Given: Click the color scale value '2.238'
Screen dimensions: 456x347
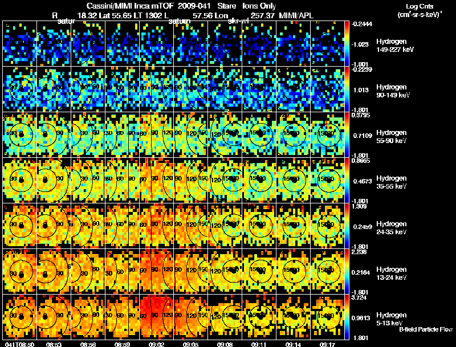Looking at the screenshot, I should [359, 252].
